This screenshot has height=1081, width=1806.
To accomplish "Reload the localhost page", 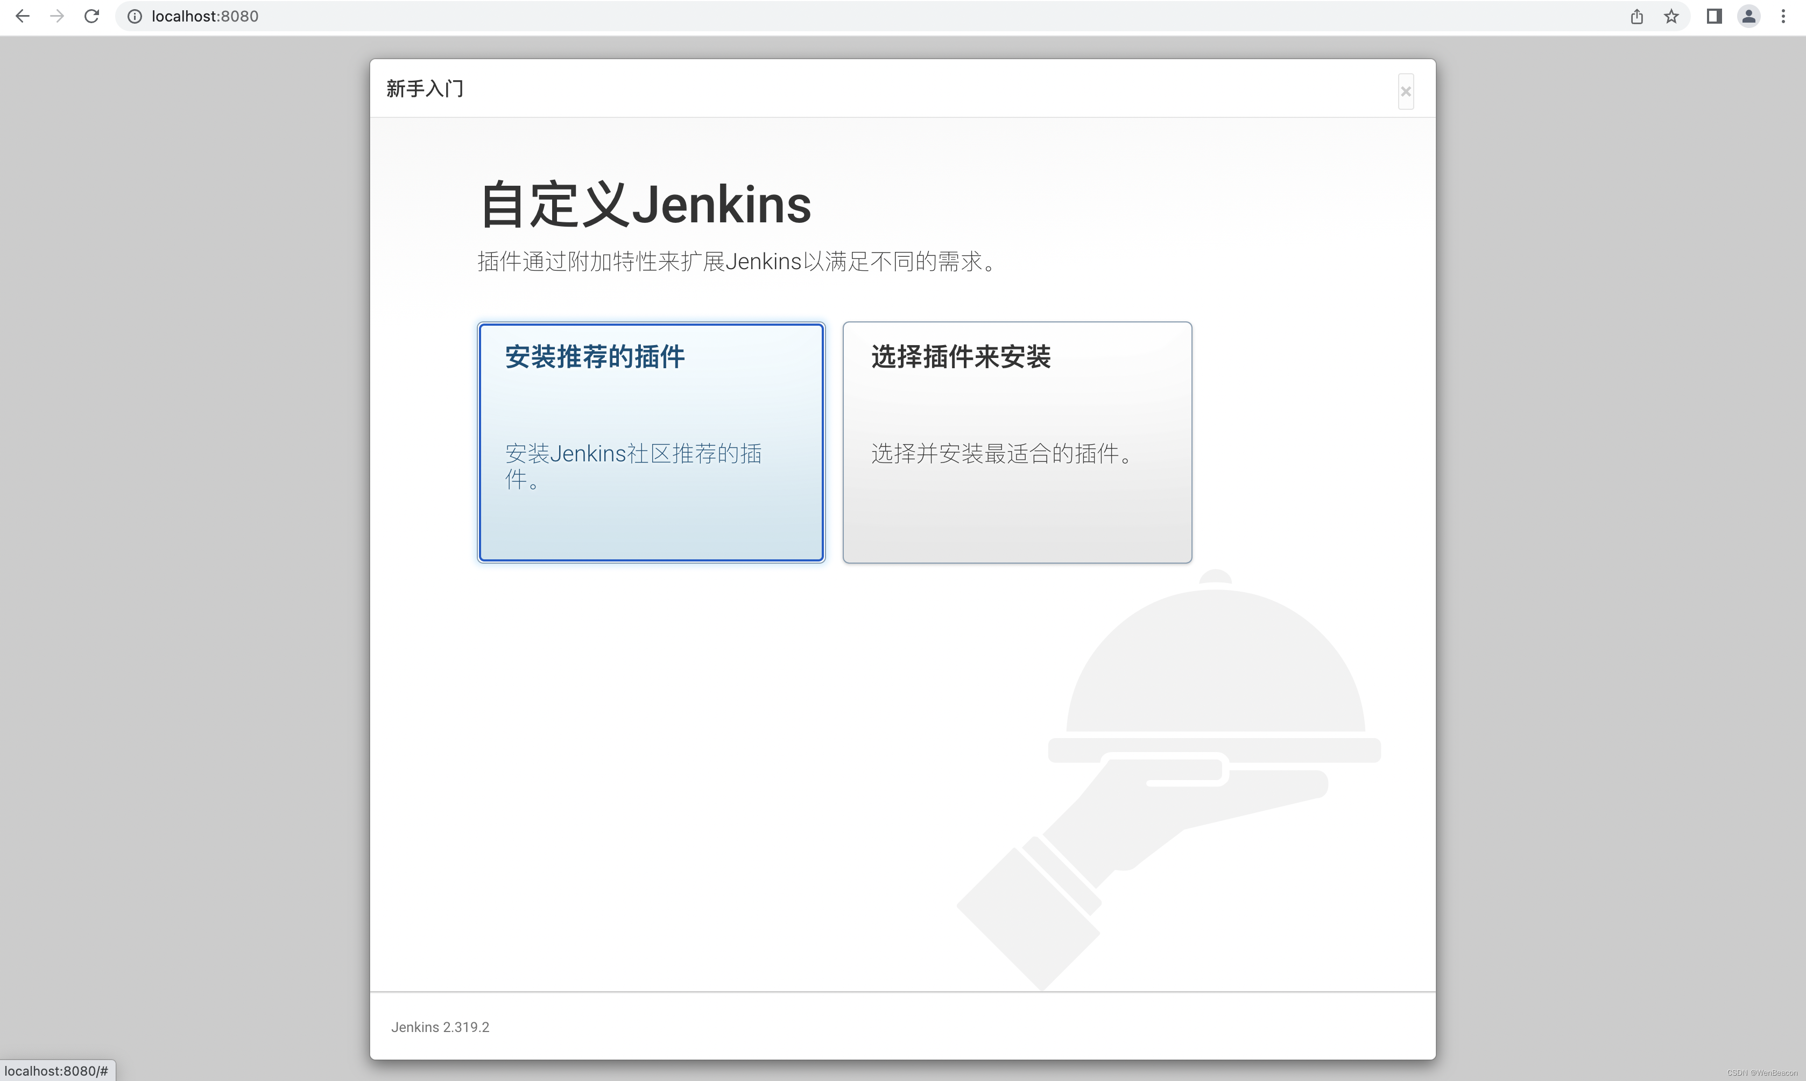I will tap(91, 16).
